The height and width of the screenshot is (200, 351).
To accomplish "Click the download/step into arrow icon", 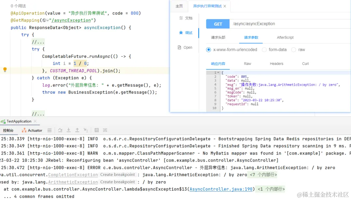I will coord(69,130).
